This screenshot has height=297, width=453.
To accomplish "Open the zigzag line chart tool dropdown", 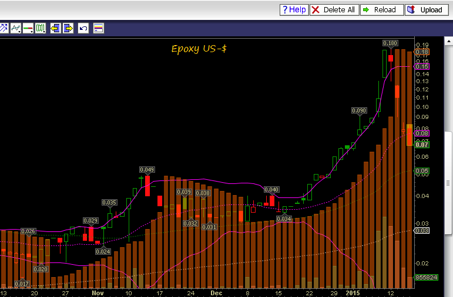I will (x=16, y=28).
